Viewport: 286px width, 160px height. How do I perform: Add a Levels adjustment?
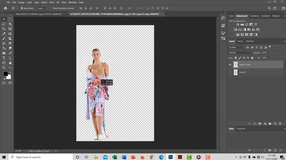[x=242, y=24]
